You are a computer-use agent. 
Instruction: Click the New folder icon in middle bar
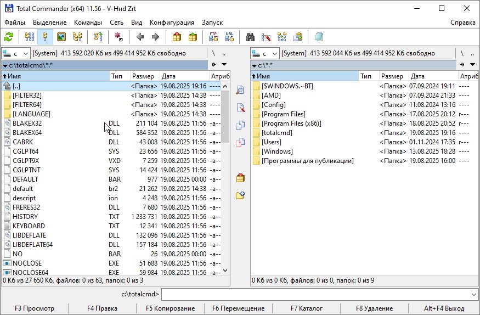240,195
